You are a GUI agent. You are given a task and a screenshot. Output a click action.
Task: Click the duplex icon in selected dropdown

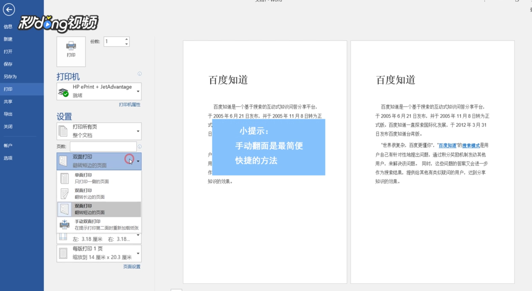(63, 161)
